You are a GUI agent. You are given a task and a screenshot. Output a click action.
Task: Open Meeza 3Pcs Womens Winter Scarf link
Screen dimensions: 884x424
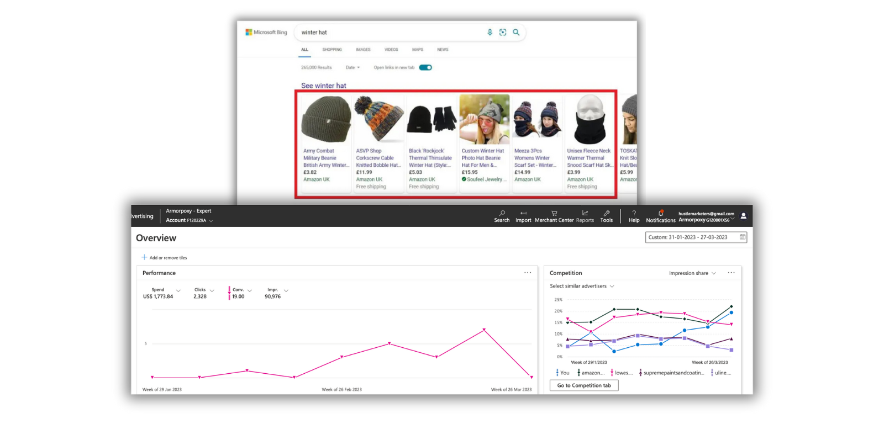[x=535, y=158]
